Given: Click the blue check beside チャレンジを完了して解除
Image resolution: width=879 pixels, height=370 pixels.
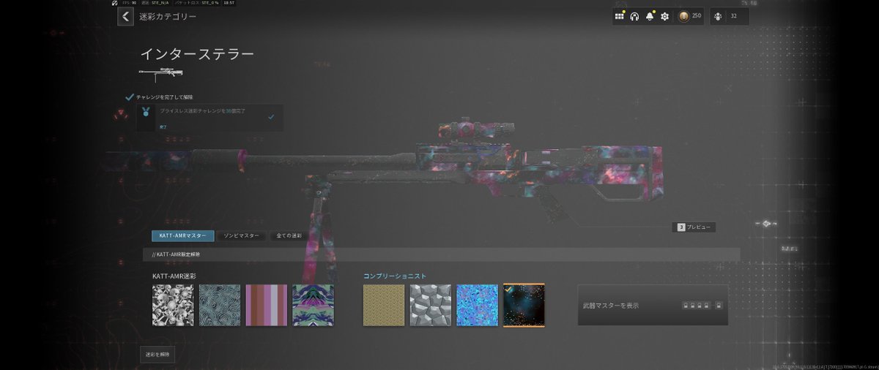Looking at the screenshot, I should (x=130, y=97).
